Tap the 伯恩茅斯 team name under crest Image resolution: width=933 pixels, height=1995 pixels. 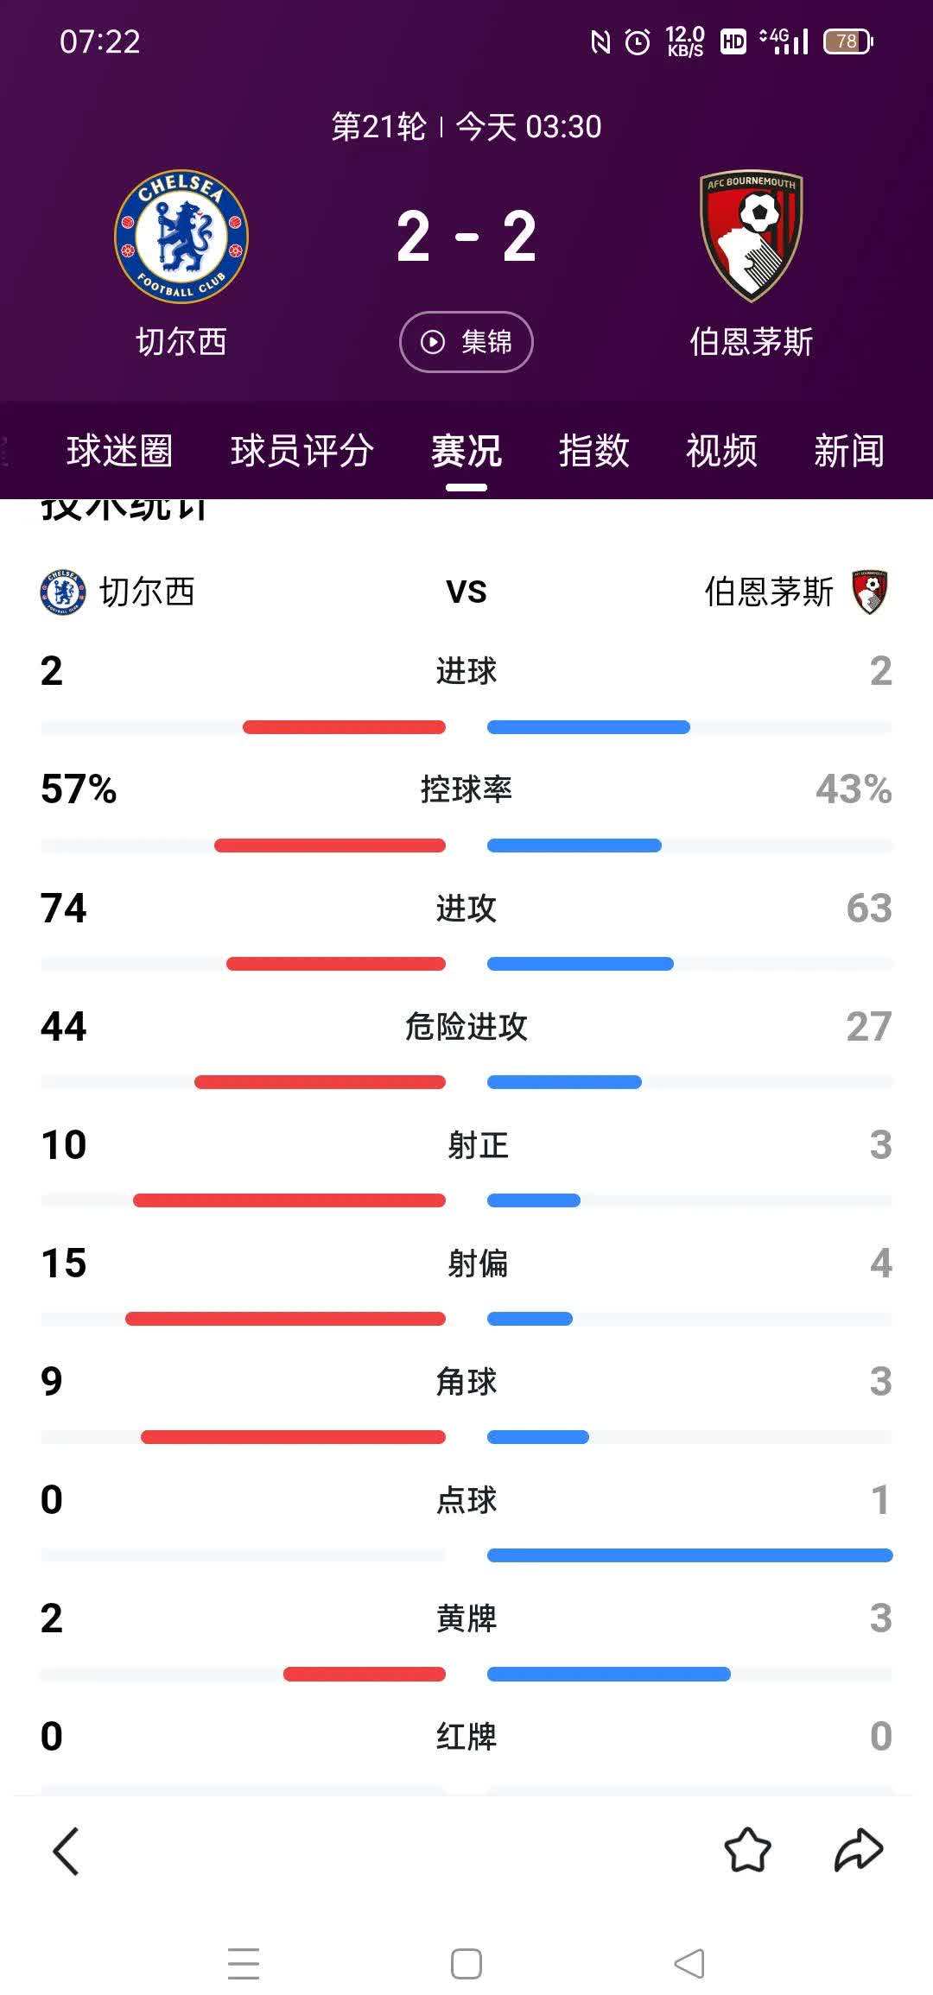coord(751,342)
